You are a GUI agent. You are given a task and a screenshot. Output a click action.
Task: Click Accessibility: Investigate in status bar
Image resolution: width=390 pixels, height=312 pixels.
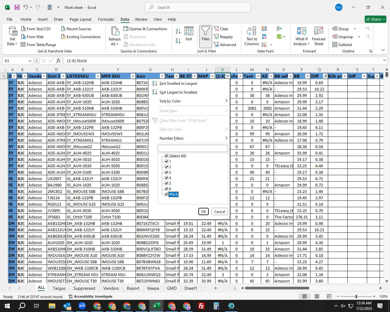click(x=90, y=296)
